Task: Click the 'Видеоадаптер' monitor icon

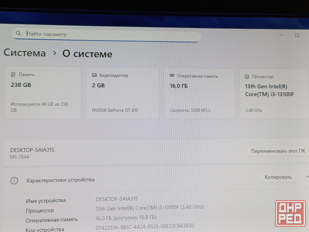Action: (x=94, y=75)
